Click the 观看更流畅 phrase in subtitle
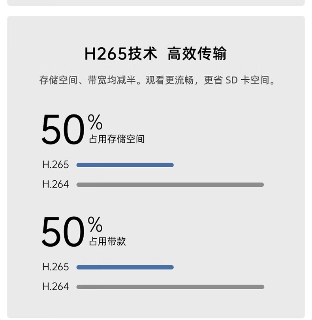Screen dimensions: 312x320 point(169,80)
